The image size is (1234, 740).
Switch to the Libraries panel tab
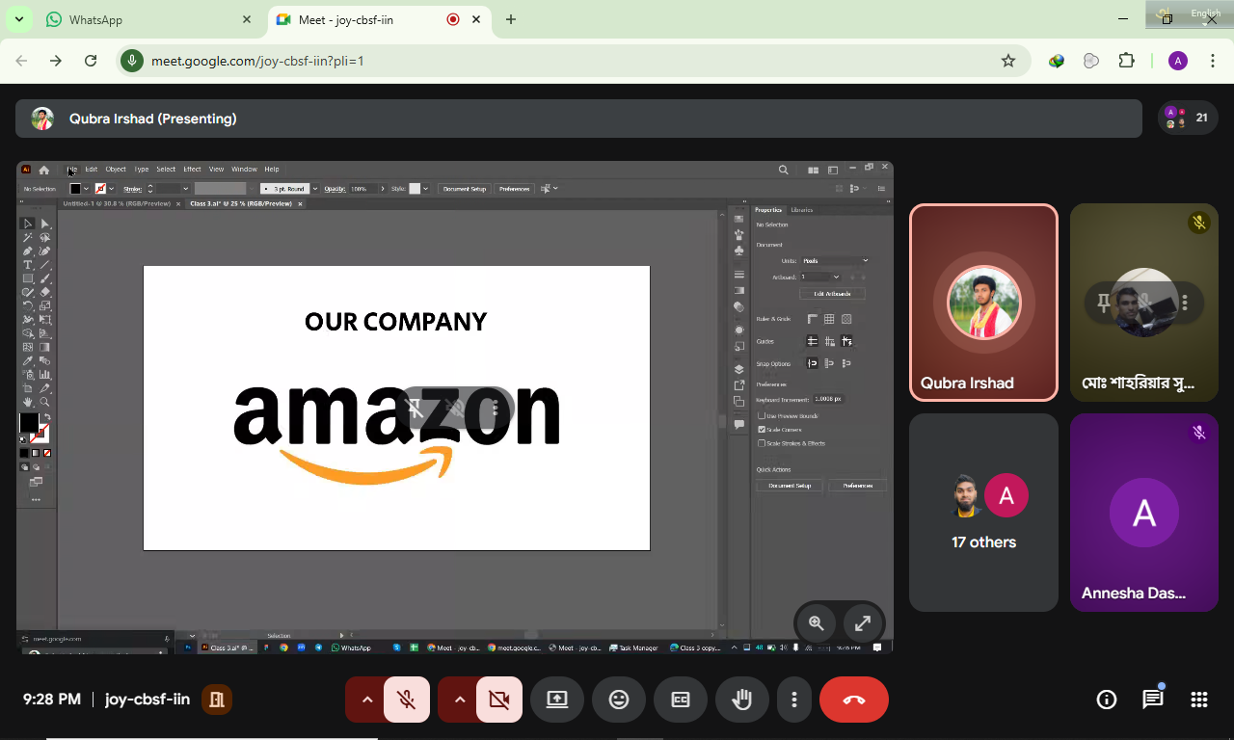[802, 210]
